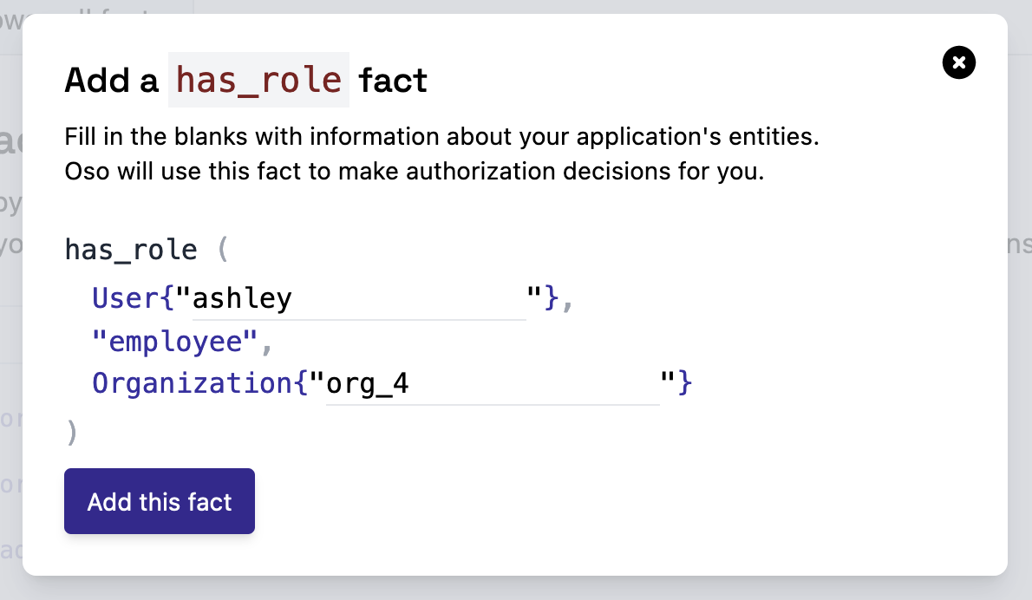Click the "Add a" text in title
The width and height of the screenshot is (1032, 600).
coord(112,81)
